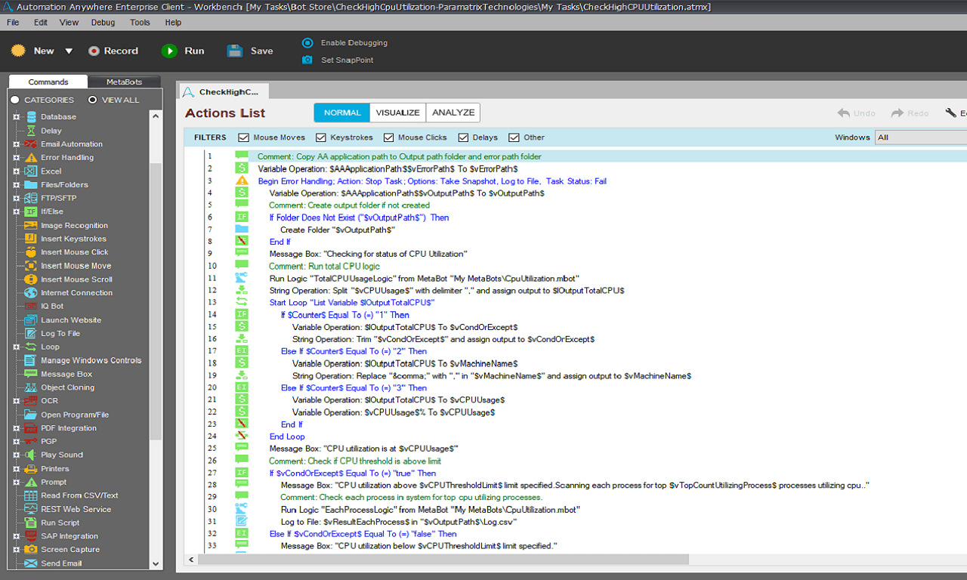Click the Error Handling warning icon
Viewport: 967px width, 580px height.
(31, 158)
